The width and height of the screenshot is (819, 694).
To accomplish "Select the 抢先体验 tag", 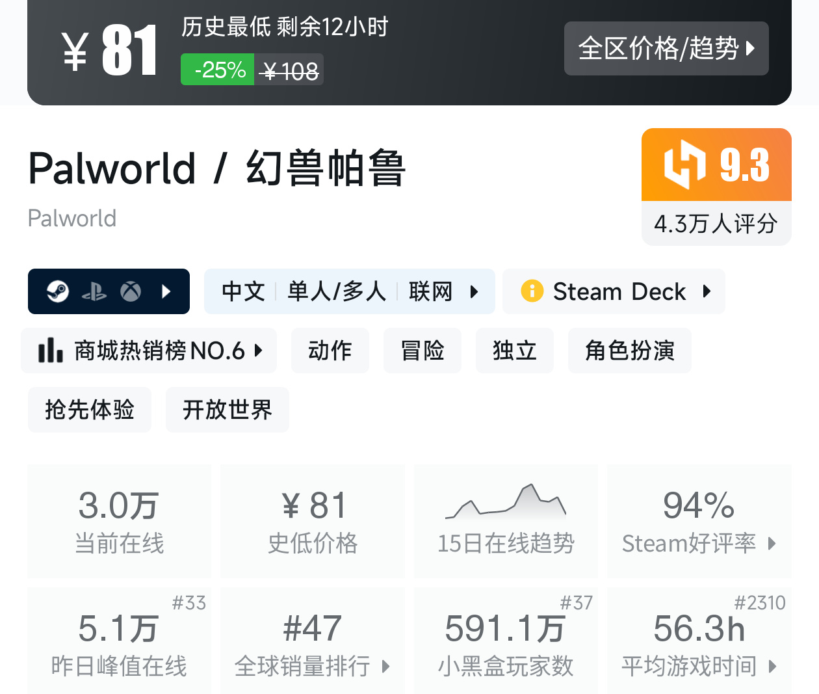I will click(x=90, y=410).
